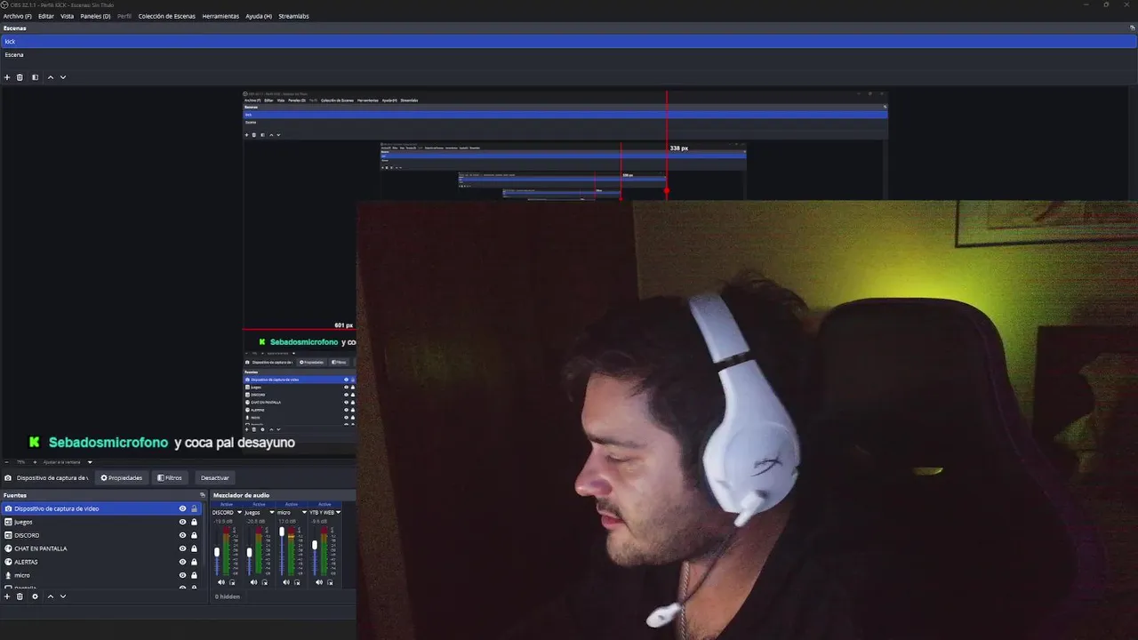Image resolution: width=1138 pixels, height=640 pixels.
Task: Select the kick scene
Action: pyautogui.click(x=569, y=41)
